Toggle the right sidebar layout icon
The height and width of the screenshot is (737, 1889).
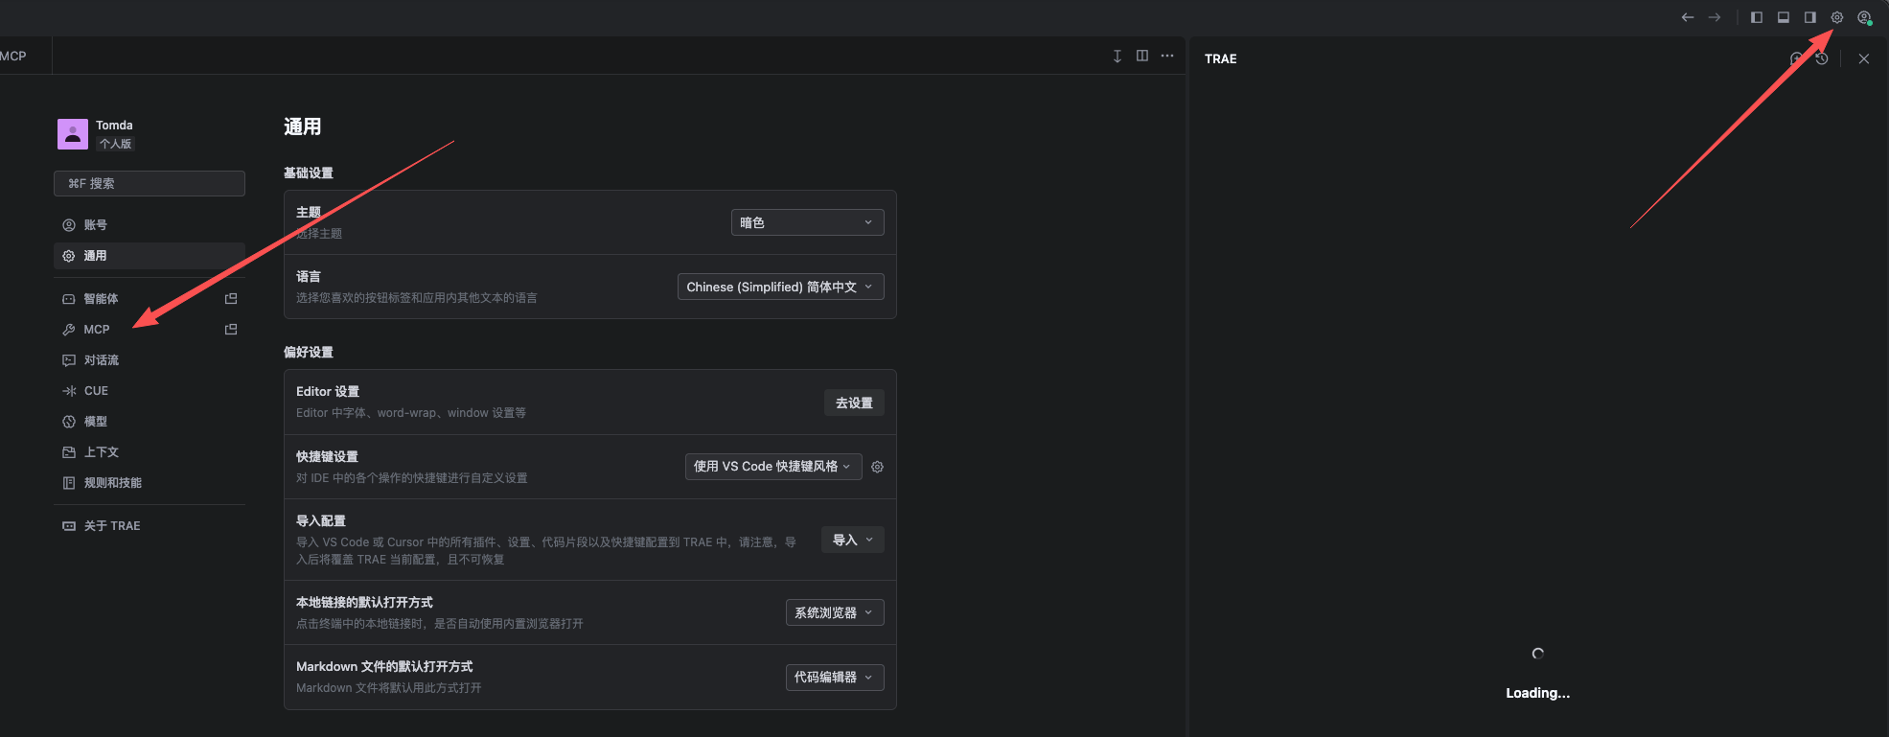pyautogui.click(x=1810, y=17)
